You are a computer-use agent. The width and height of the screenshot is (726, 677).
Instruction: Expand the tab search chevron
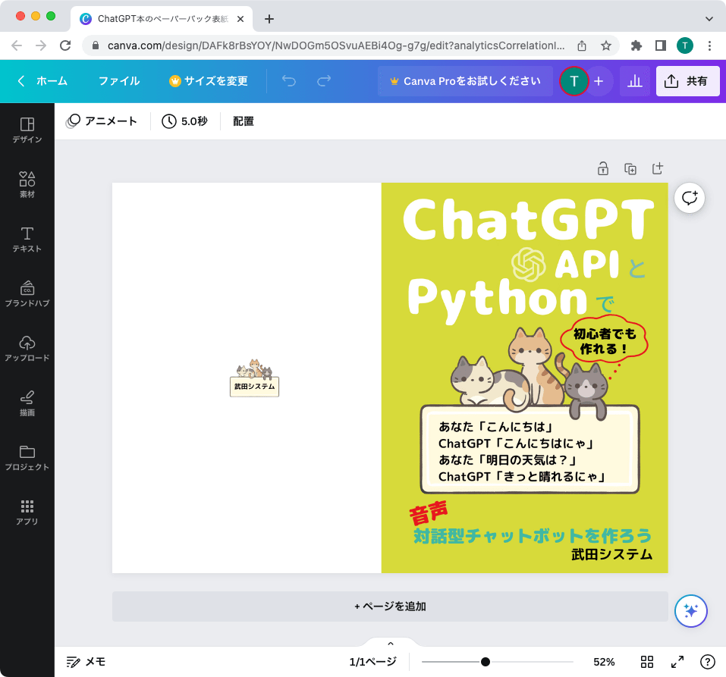pos(709,19)
